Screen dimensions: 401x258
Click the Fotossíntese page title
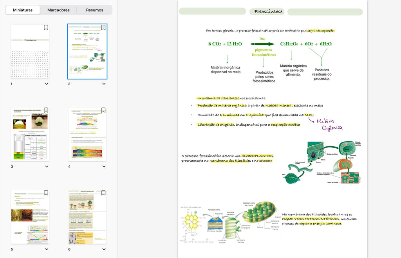point(268,11)
